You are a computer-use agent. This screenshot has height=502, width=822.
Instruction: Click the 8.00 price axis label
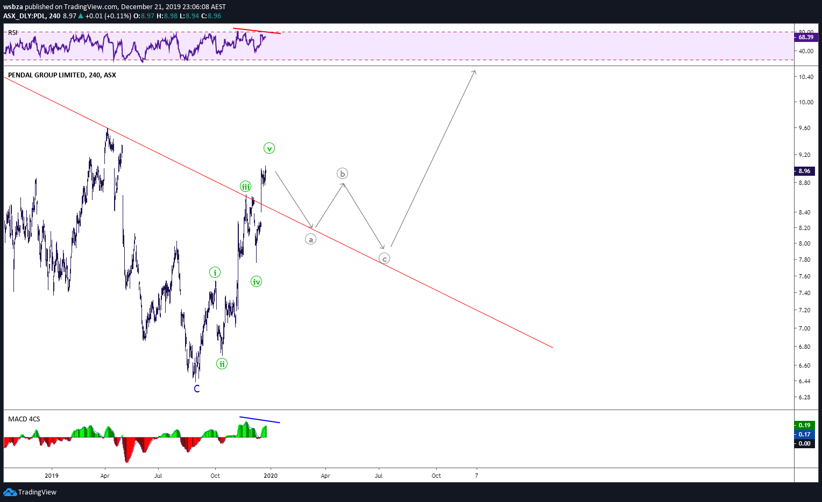coord(805,243)
